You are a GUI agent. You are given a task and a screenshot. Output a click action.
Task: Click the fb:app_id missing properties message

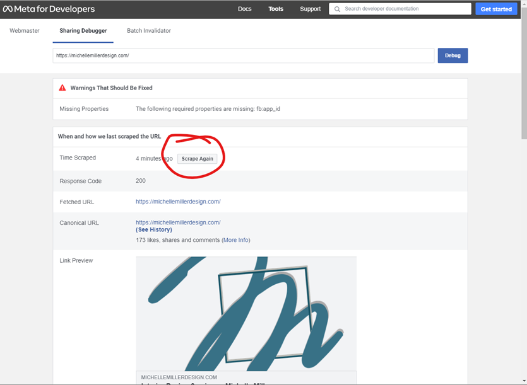pyautogui.click(x=208, y=109)
